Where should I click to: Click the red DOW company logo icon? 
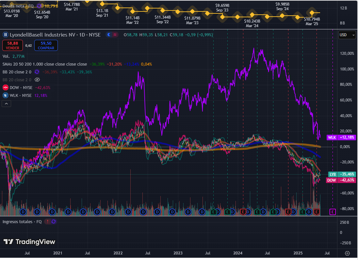[x=6, y=87]
